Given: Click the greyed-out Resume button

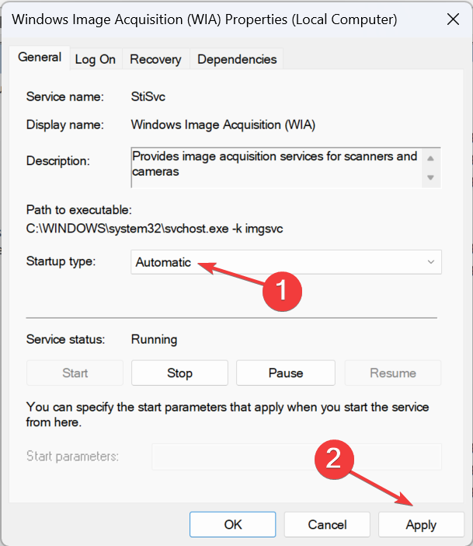Looking at the screenshot, I should [392, 373].
